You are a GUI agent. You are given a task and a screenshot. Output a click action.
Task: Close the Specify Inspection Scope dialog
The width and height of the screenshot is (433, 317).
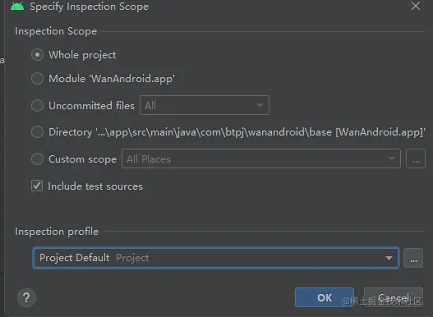pyautogui.click(x=416, y=6)
